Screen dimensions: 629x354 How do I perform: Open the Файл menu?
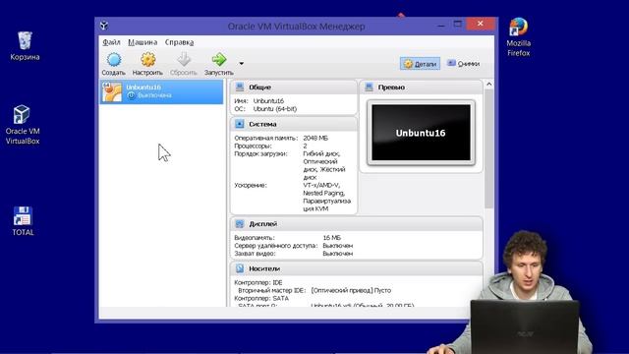pyautogui.click(x=111, y=42)
